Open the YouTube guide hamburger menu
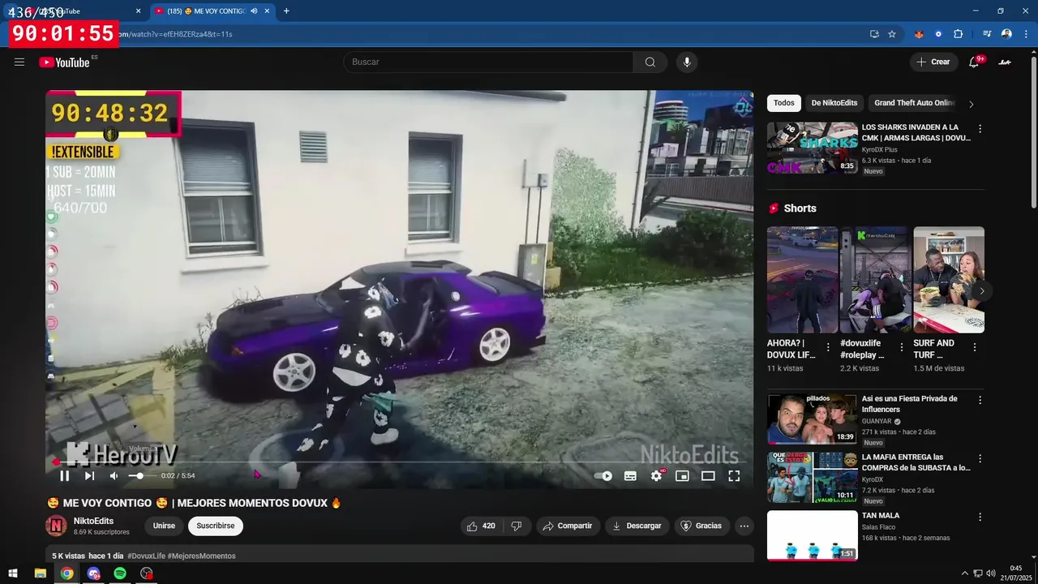The image size is (1038, 584). click(19, 62)
